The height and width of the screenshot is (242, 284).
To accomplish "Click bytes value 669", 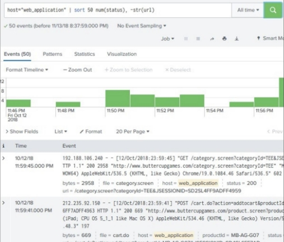I will click(x=86, y=235).
